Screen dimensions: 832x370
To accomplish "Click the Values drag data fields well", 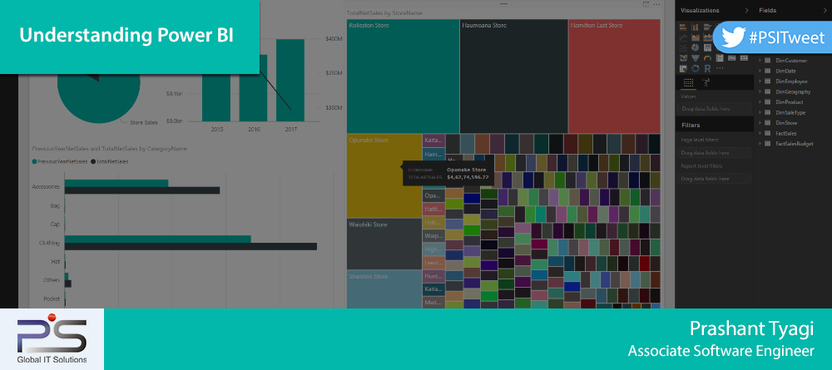I will tap(716, 108).
